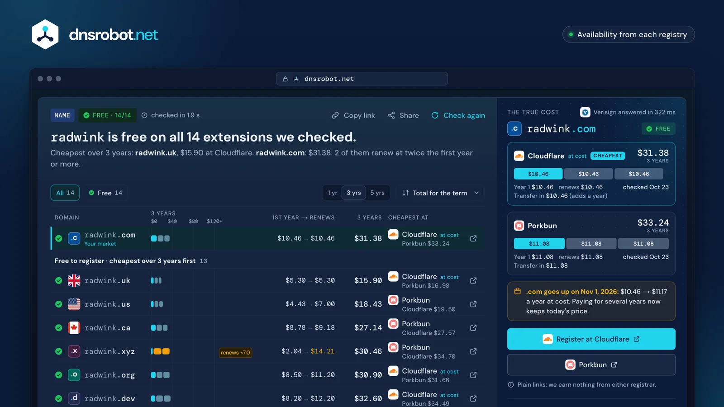724x407 pixels.
Task: Click the .org extension icon
Action: pos(74,375)
